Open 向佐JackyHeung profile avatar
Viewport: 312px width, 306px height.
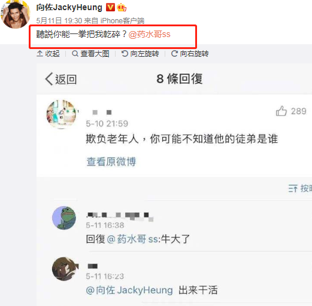point(16,14)
